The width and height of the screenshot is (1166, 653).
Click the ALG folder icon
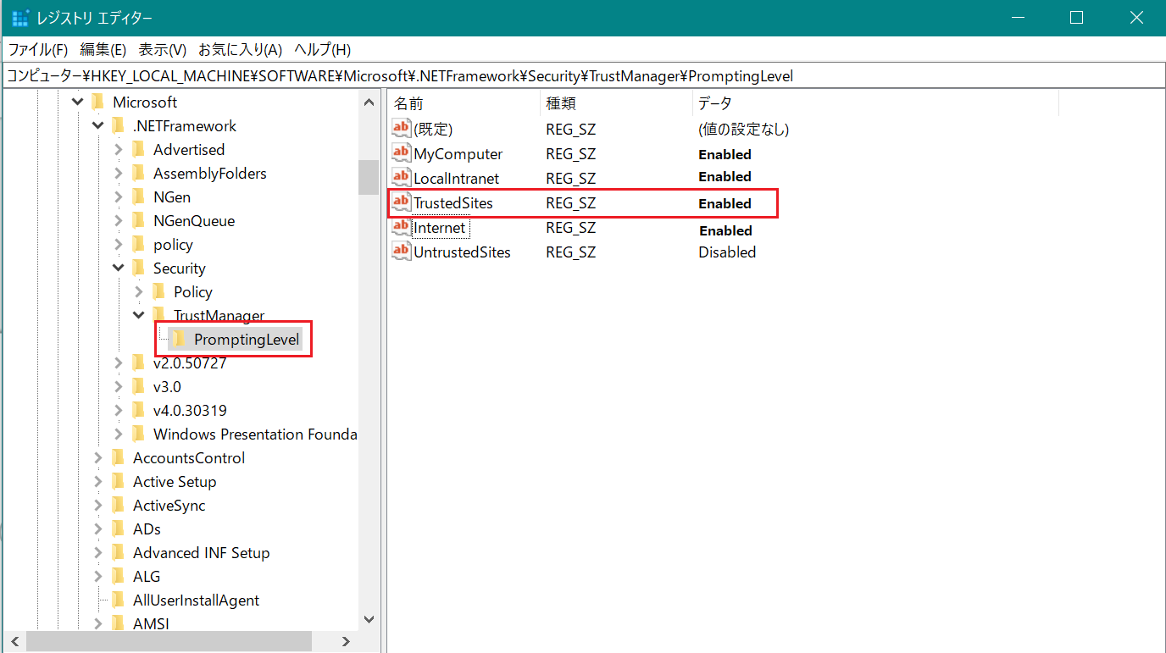pyautogui.click(x=118, y=576)
